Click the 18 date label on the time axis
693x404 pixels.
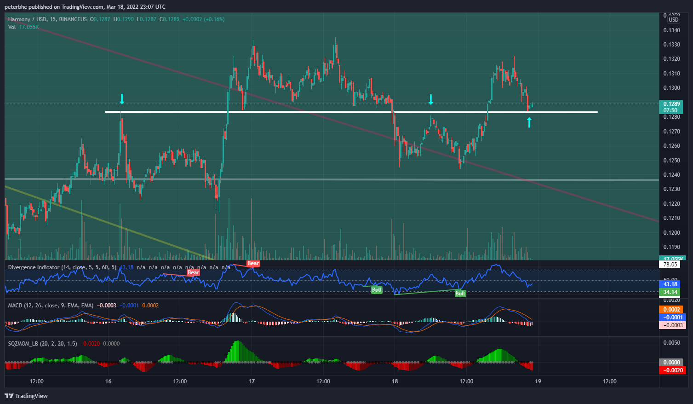[x=395, y=381]
